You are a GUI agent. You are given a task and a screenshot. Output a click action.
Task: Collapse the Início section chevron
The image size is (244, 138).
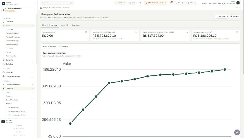[x=33, y=26]
